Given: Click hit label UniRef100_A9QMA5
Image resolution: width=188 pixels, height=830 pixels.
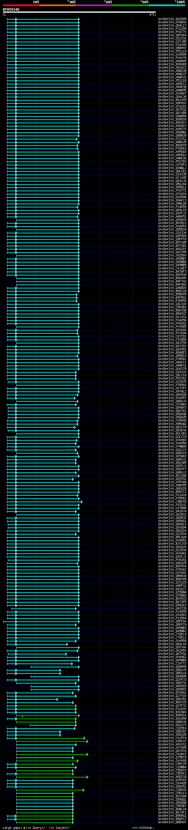Looking at the screenshot, I should click(172, 61).
